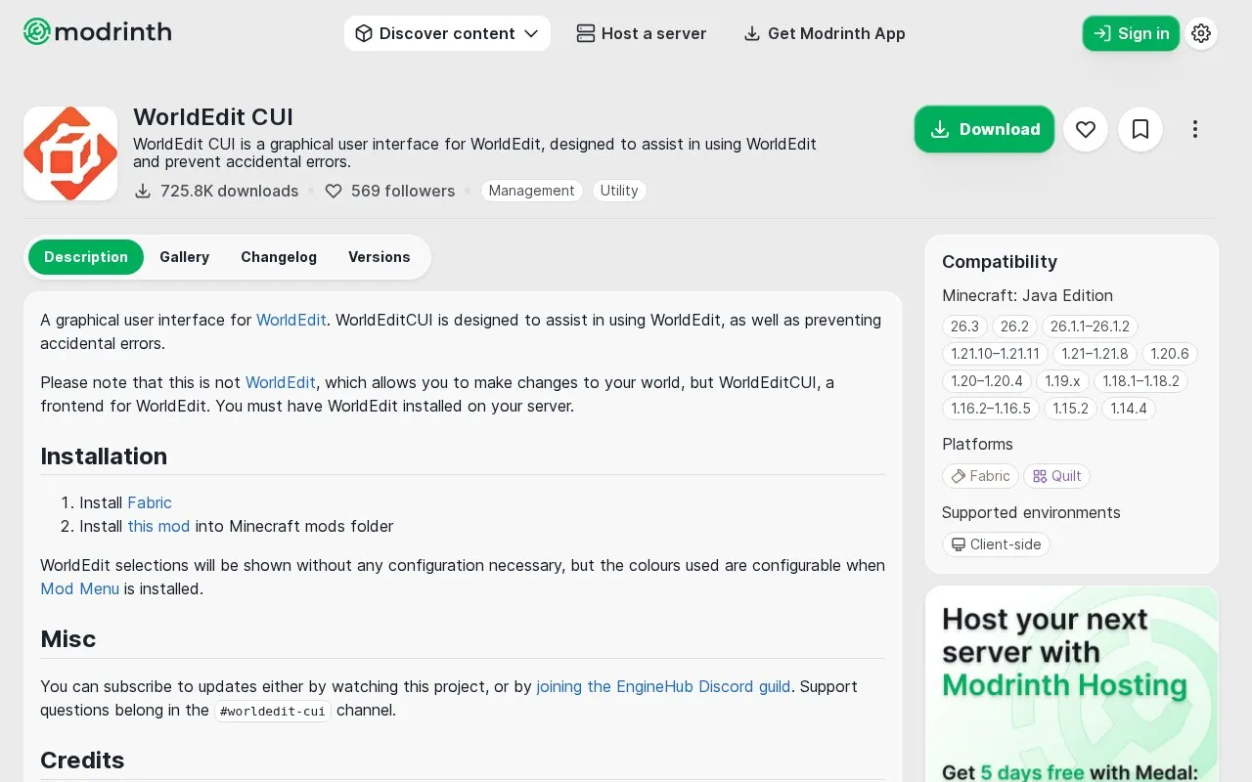Open the Fabric install link
The height and width of the screenshot is (782, 1252).
(x=150, y=502)
